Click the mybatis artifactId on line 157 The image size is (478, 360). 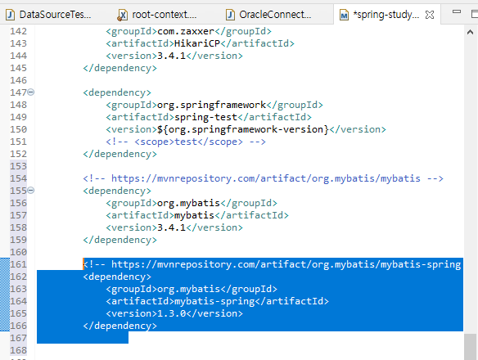(x=194, y=215)
